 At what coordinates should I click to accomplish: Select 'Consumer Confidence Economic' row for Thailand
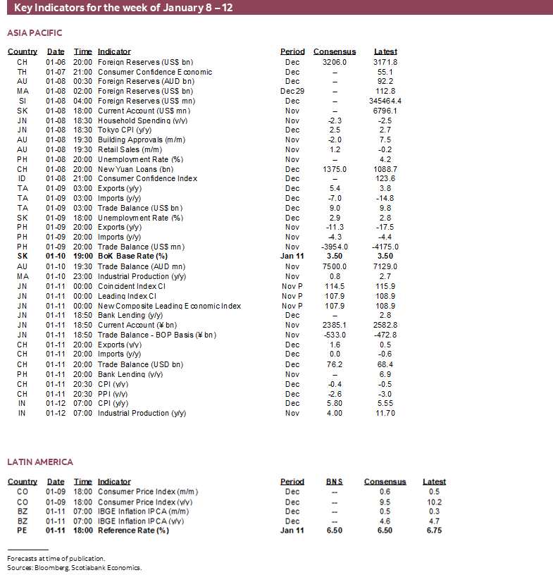click(154, 72)
